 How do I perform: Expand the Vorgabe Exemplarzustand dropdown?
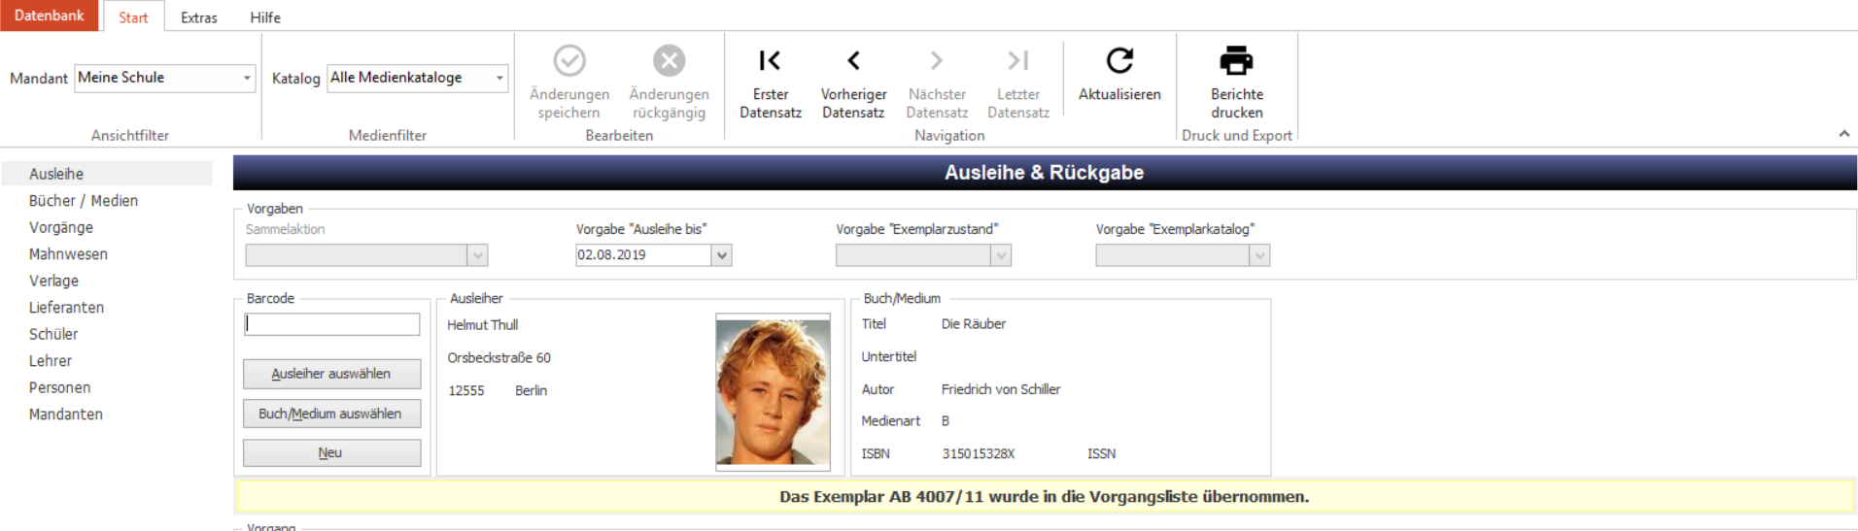click(x=1001, y=255)
